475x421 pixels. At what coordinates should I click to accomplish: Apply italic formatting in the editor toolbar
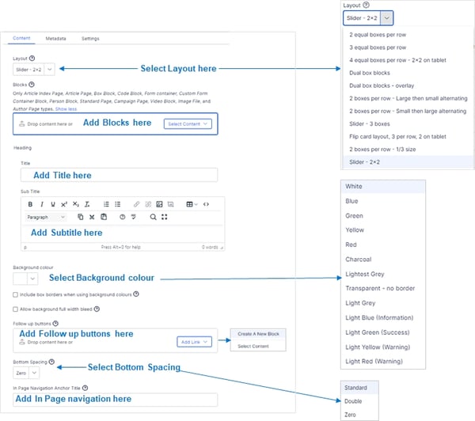tap(41, 204)
